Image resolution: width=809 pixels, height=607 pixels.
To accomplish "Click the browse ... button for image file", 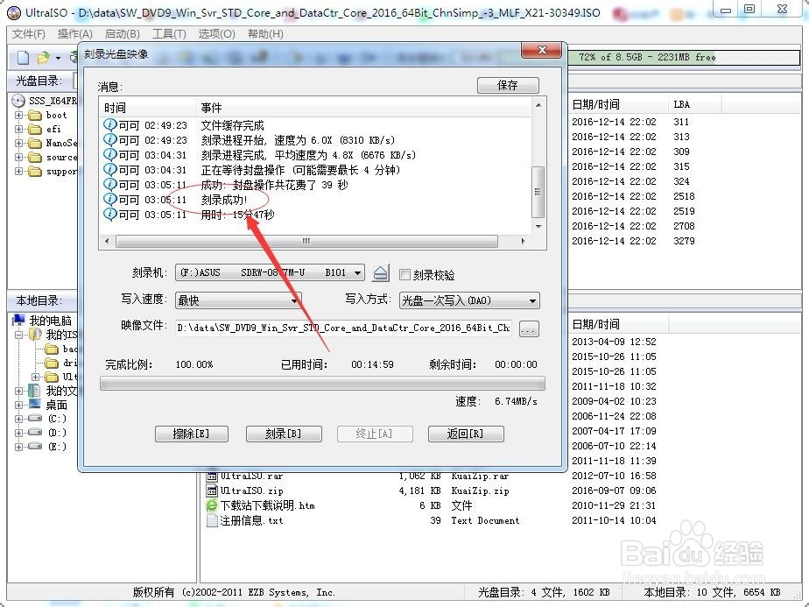I will pos(529,328).
